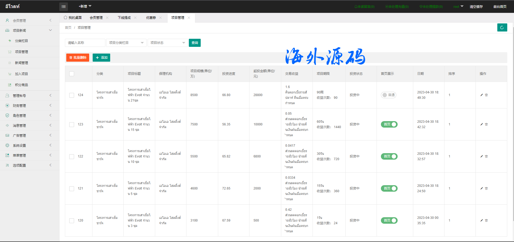Screen dimensions: 514x242
Task: Open the 项目状态 dropdown filter
Action: click(168, 43)
